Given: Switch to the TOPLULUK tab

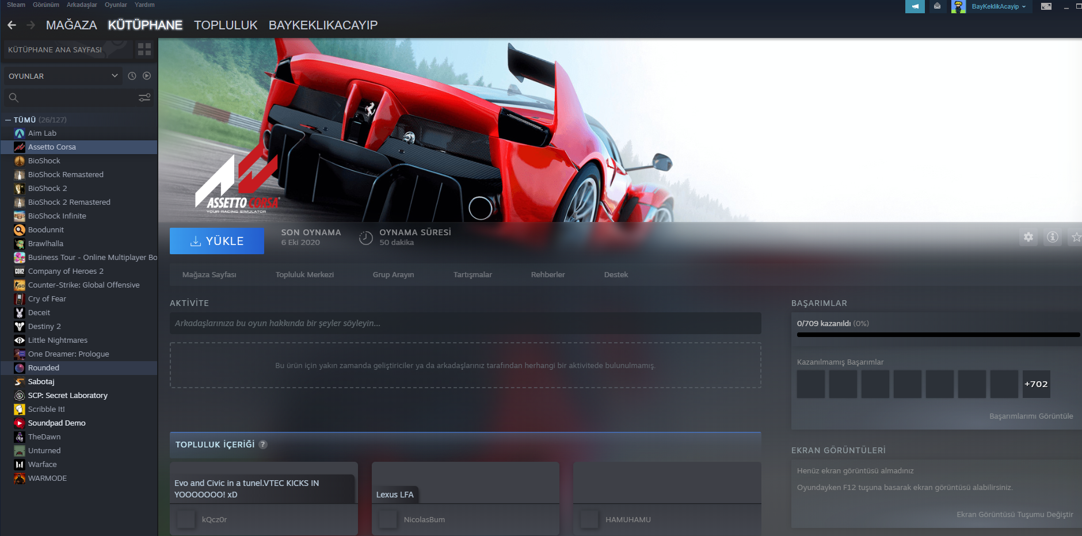Looking at the screenshot, I should tap(226, 25).
